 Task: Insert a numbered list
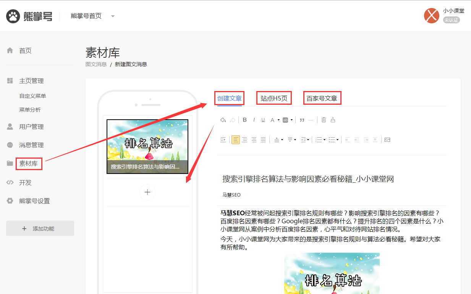(319, 140)
